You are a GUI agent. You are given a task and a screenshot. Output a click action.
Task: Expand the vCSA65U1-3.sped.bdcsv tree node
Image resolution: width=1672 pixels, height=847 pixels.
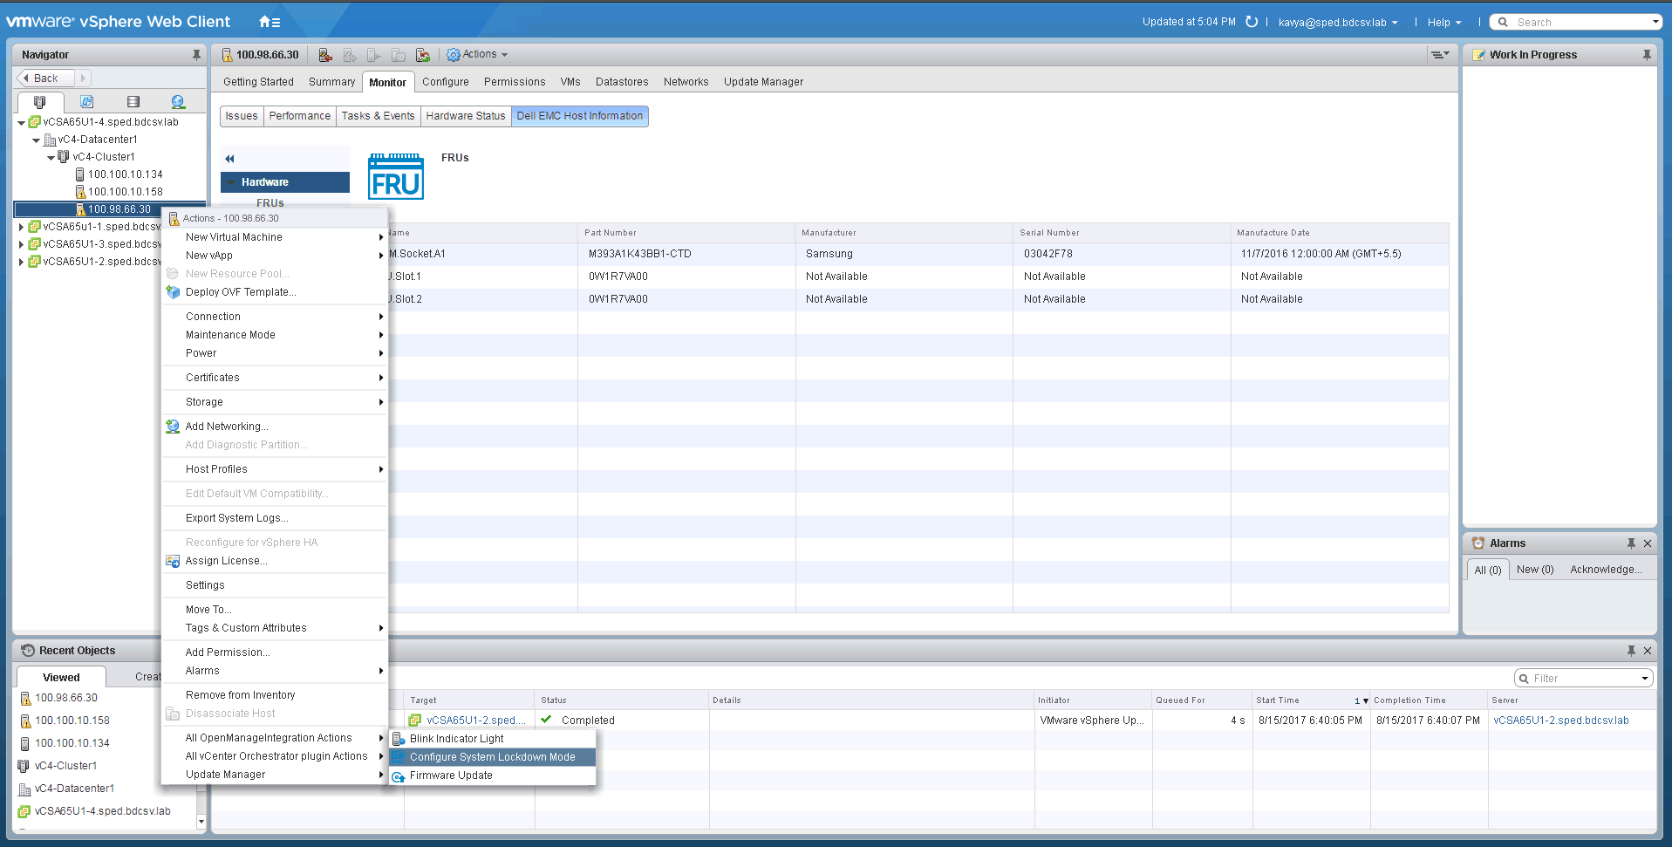tap(22, 244)
